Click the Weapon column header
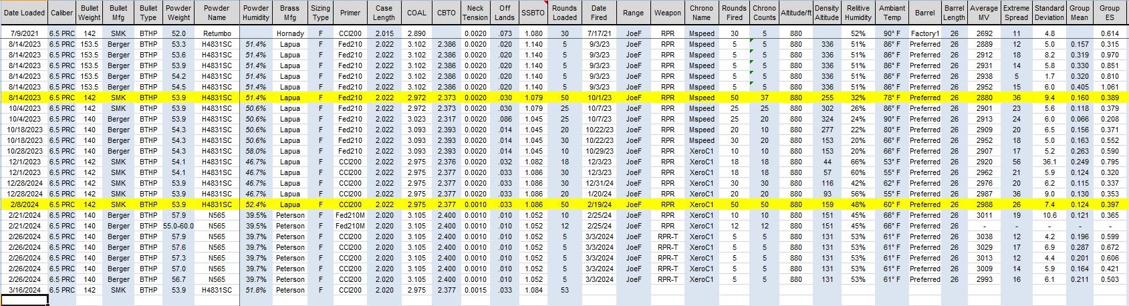The width and height of the screenshot is (1129, 306). pos(668,13)
